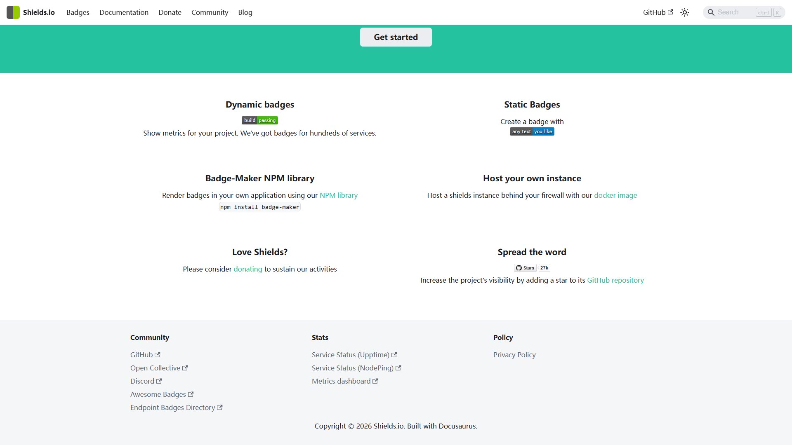The height and width of the screenshot is (445, 792).
Task: Click the 'Host your own instance' heading
Action: click(x=532, y=178)
